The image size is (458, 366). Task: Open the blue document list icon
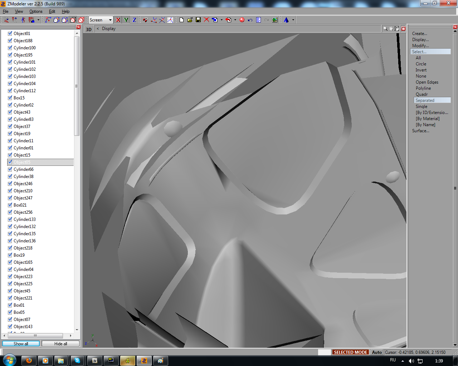(258, 20)
